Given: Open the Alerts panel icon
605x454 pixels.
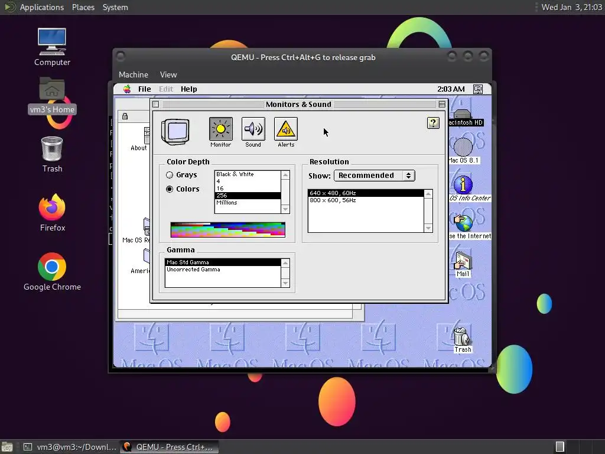Looking at the screenshot, I should point(286,129).
